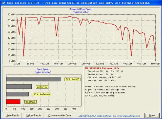Click the HD Tach version title bar
This screenshot has height=119, width=162.
point(76,3)
